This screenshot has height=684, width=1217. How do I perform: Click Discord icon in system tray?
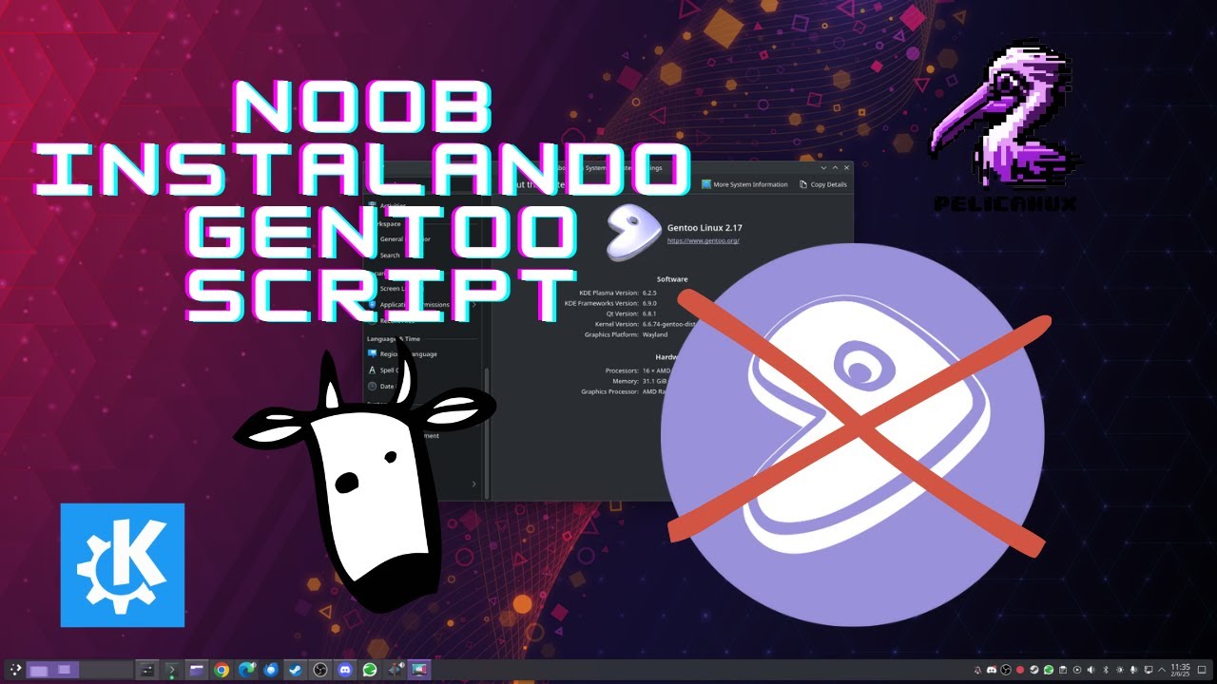click(x=992, y=670)
